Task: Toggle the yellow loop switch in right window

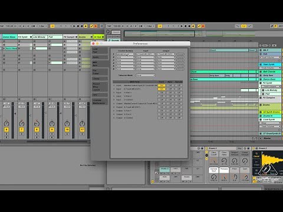Action: (243, 26)
